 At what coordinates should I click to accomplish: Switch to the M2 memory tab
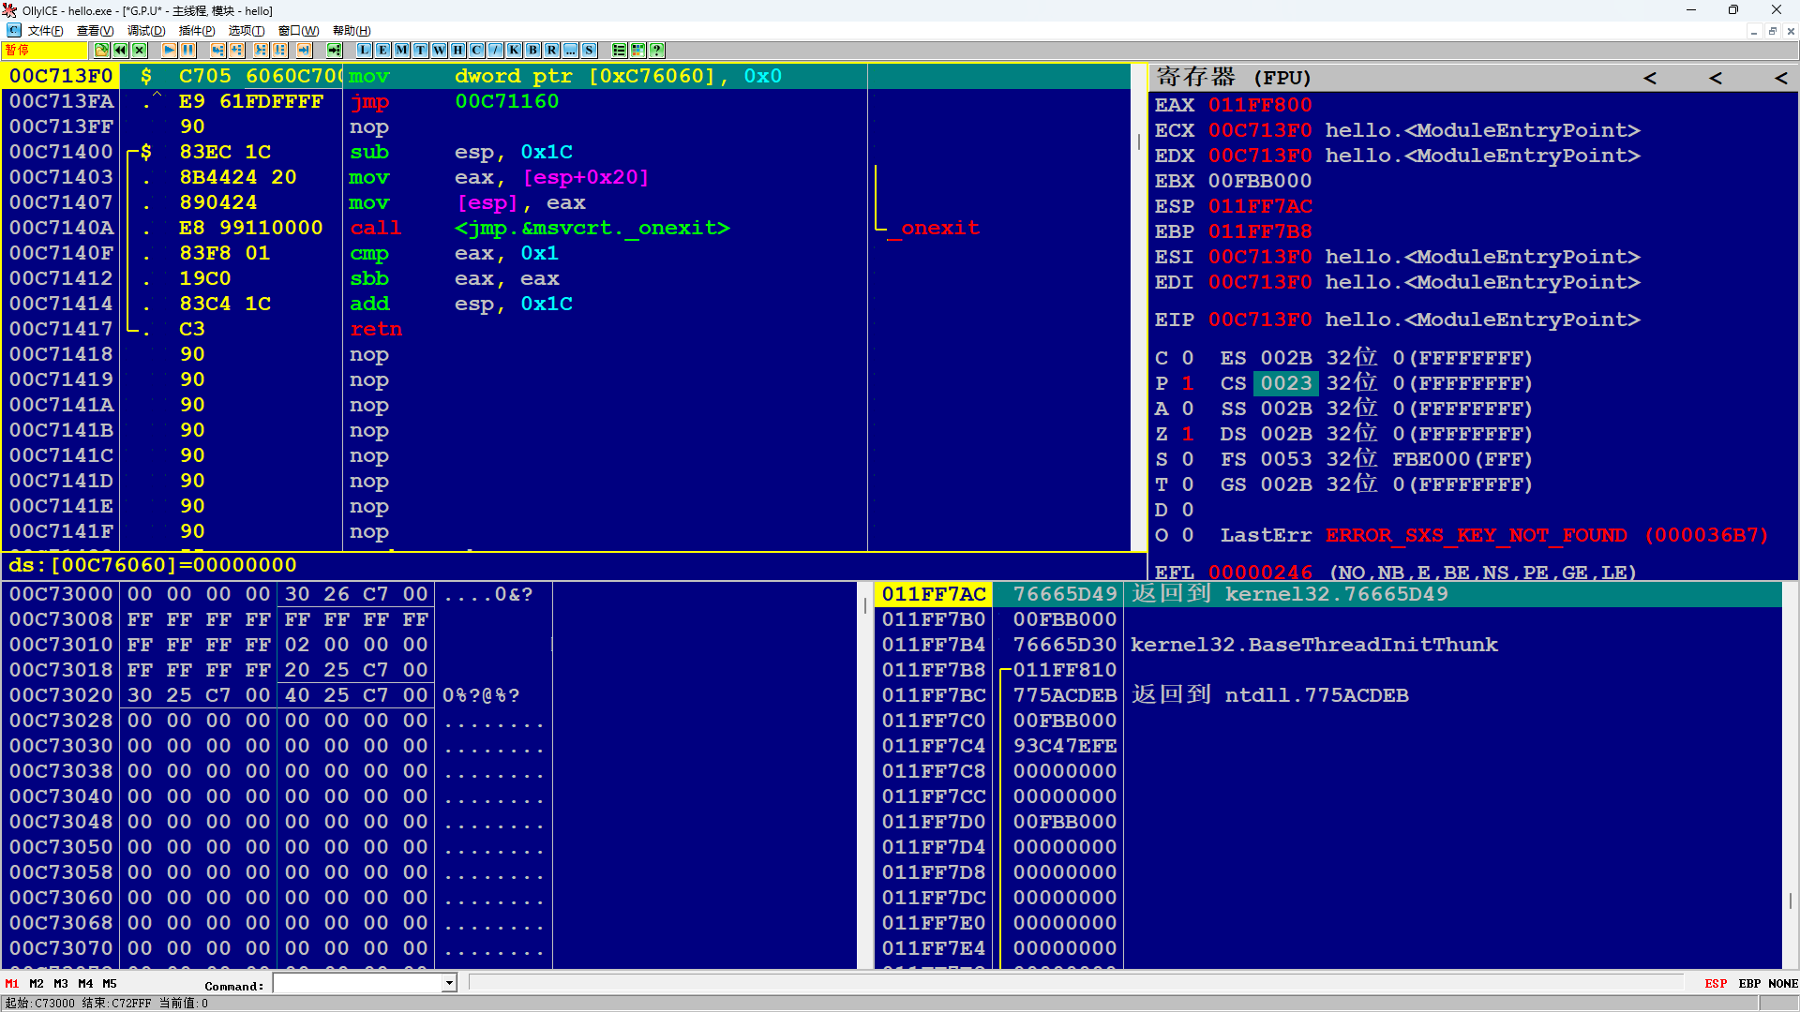coord(36,983)
